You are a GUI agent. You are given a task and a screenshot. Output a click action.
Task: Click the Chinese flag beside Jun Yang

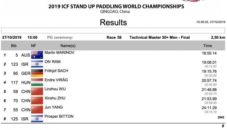click(37, 109)
